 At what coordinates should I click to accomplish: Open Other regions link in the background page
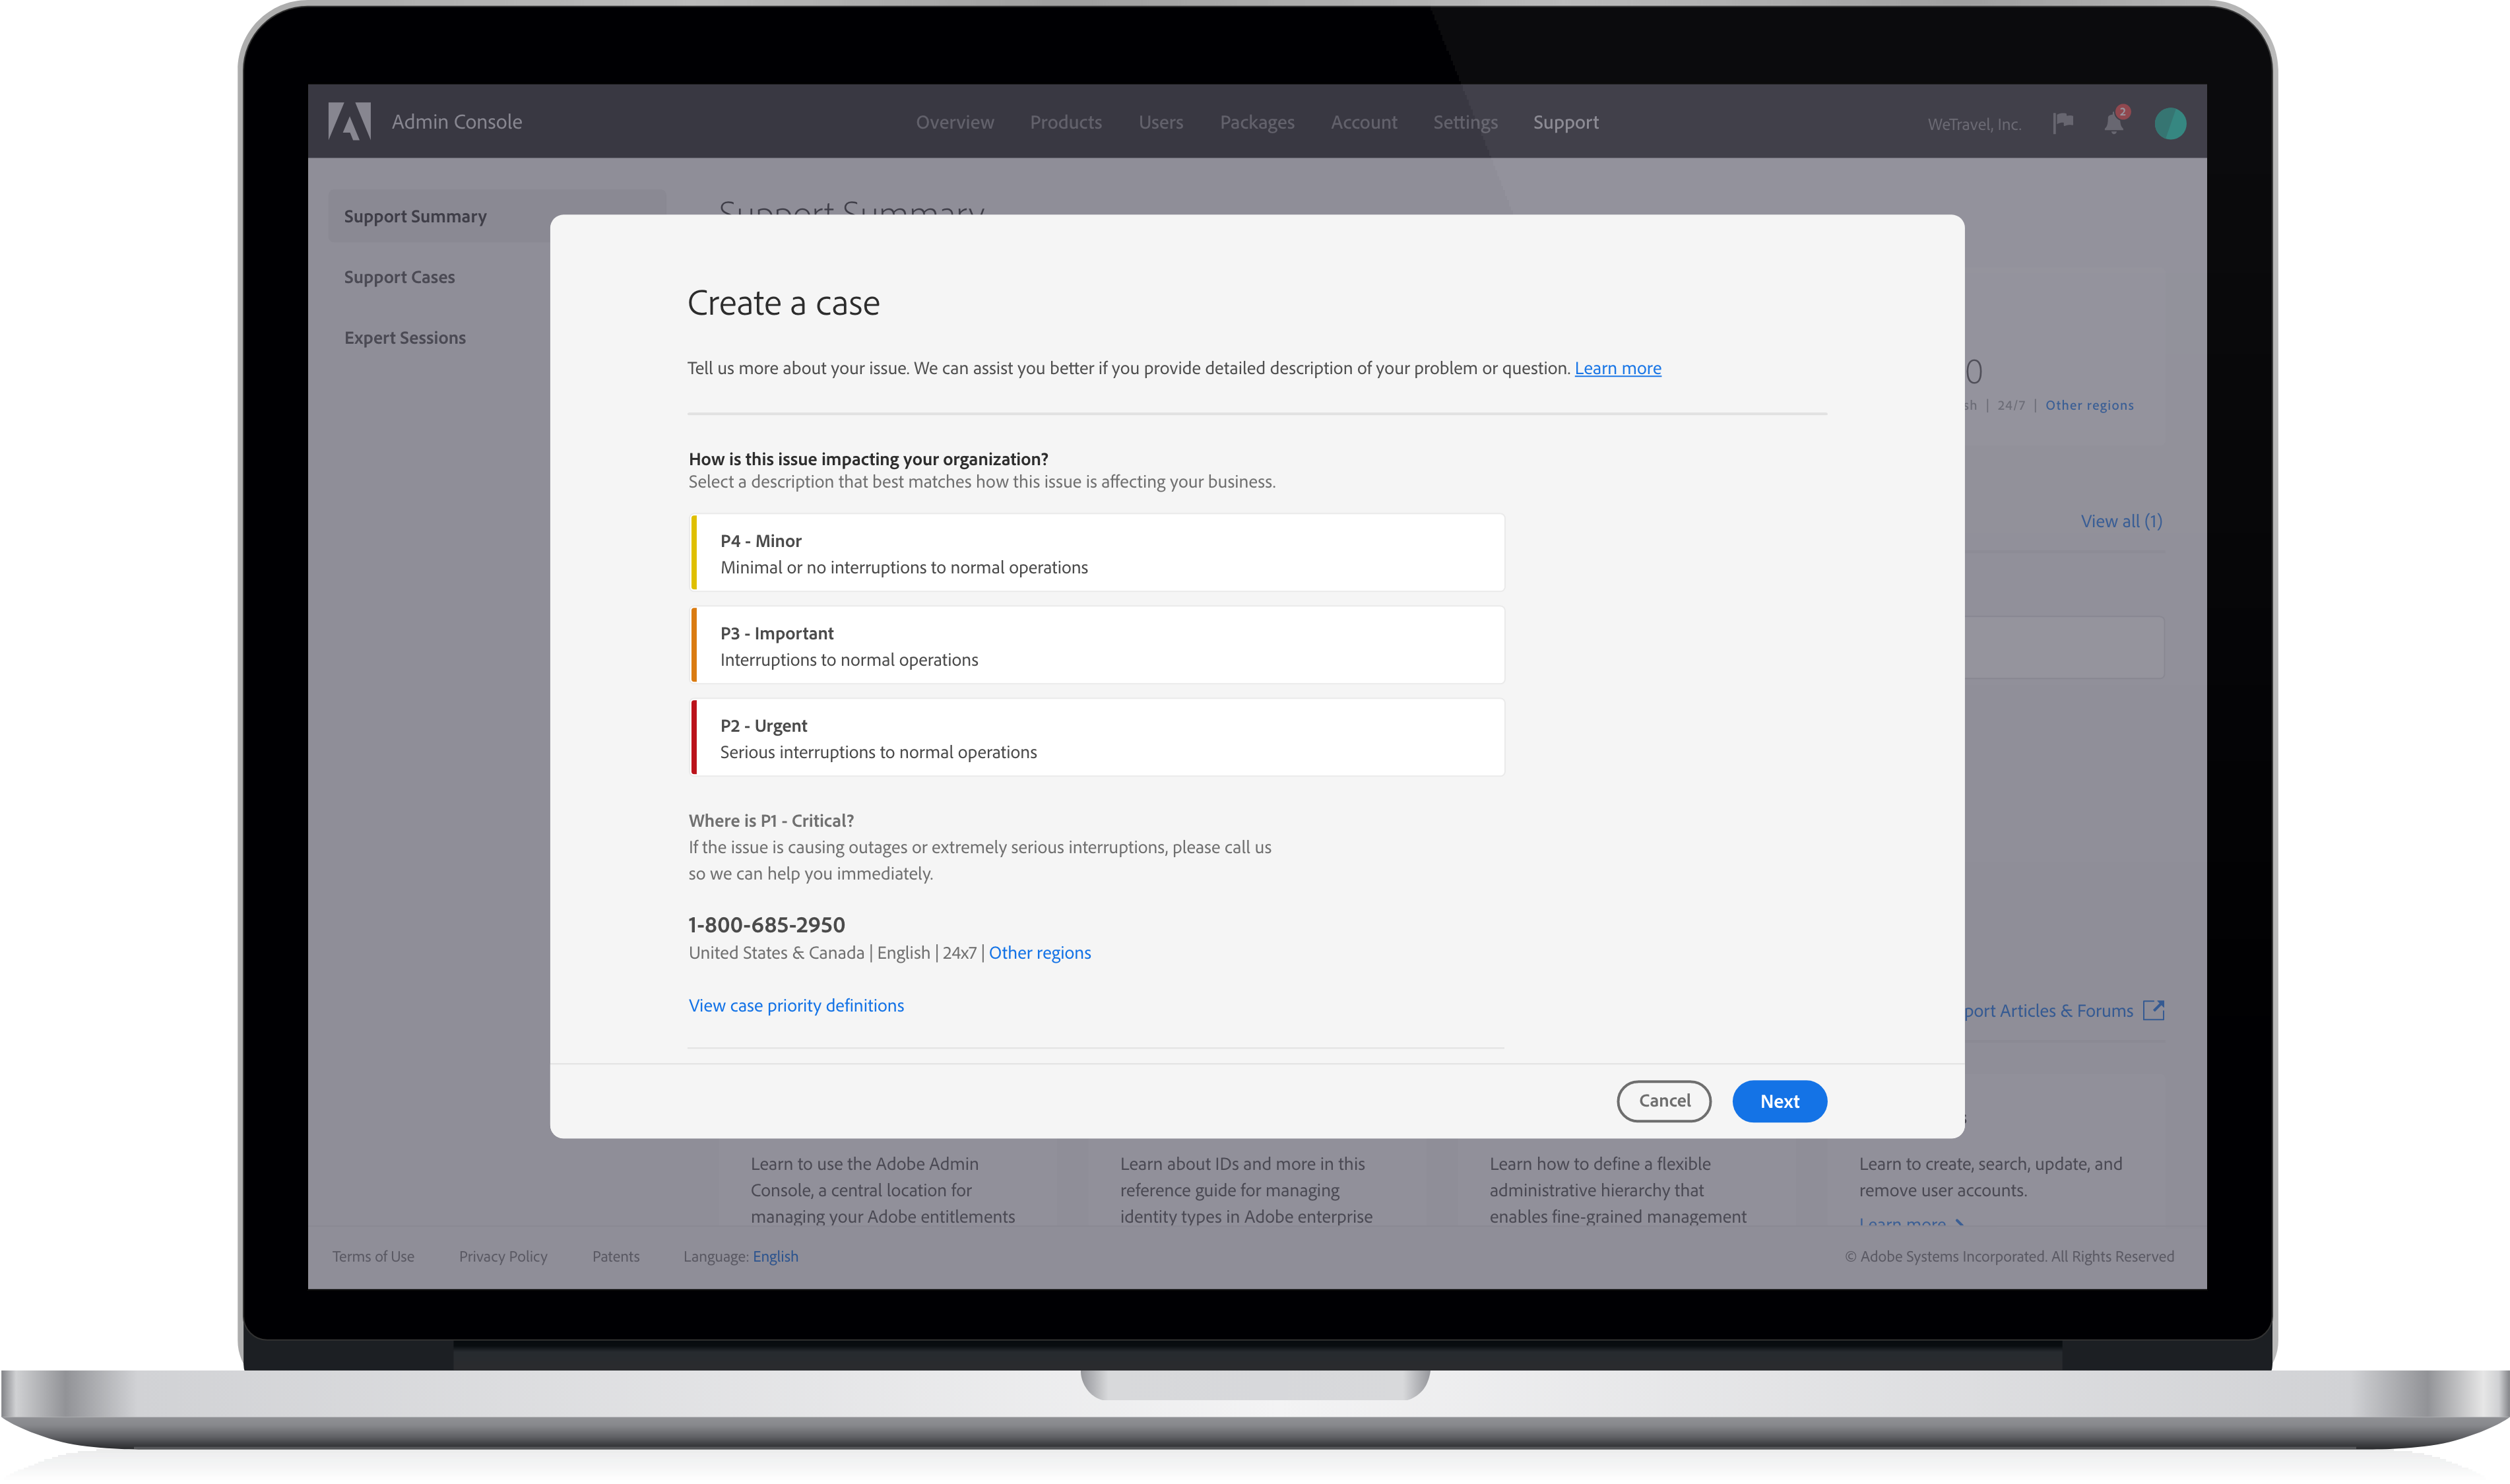(x=2089, y=405)
